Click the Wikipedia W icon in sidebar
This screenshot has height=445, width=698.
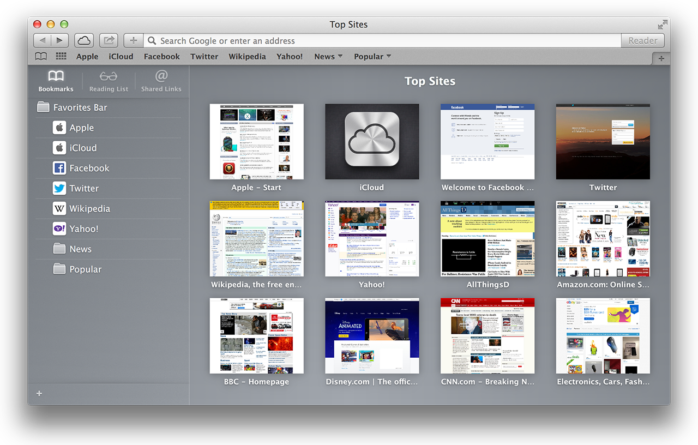coord(59,208)
